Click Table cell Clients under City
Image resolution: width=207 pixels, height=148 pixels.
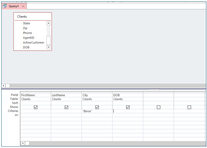pyautogui.click(x=97, y=99)
